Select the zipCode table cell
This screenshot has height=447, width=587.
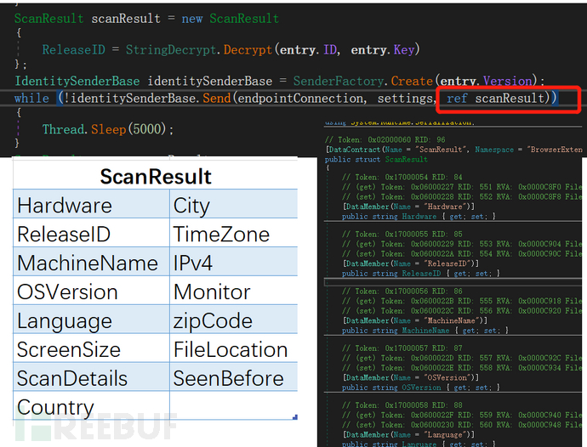pyautogui.click(x=213, y=321)
